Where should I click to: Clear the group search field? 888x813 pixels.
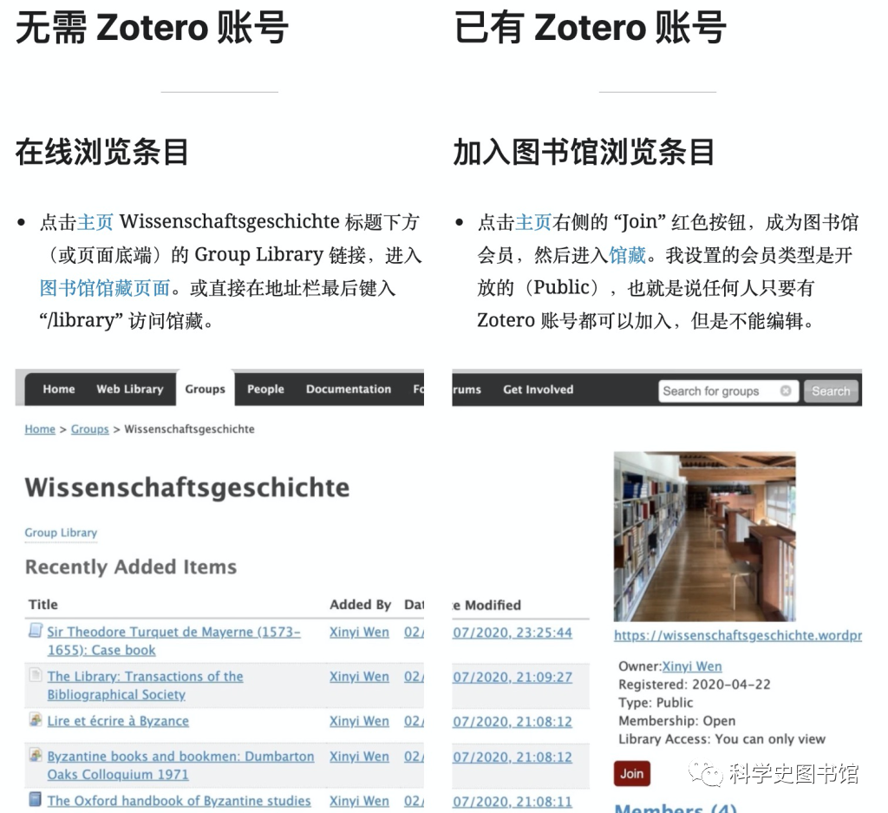tap(786, 391)
